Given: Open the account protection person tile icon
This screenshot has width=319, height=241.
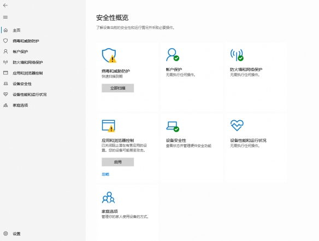Looking at the screenshot, I should pos(173,55).
